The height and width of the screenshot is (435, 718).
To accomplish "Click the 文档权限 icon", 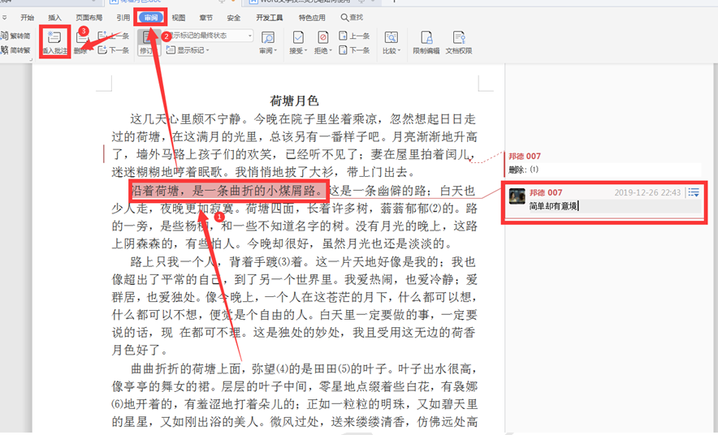I will [459, 37].
